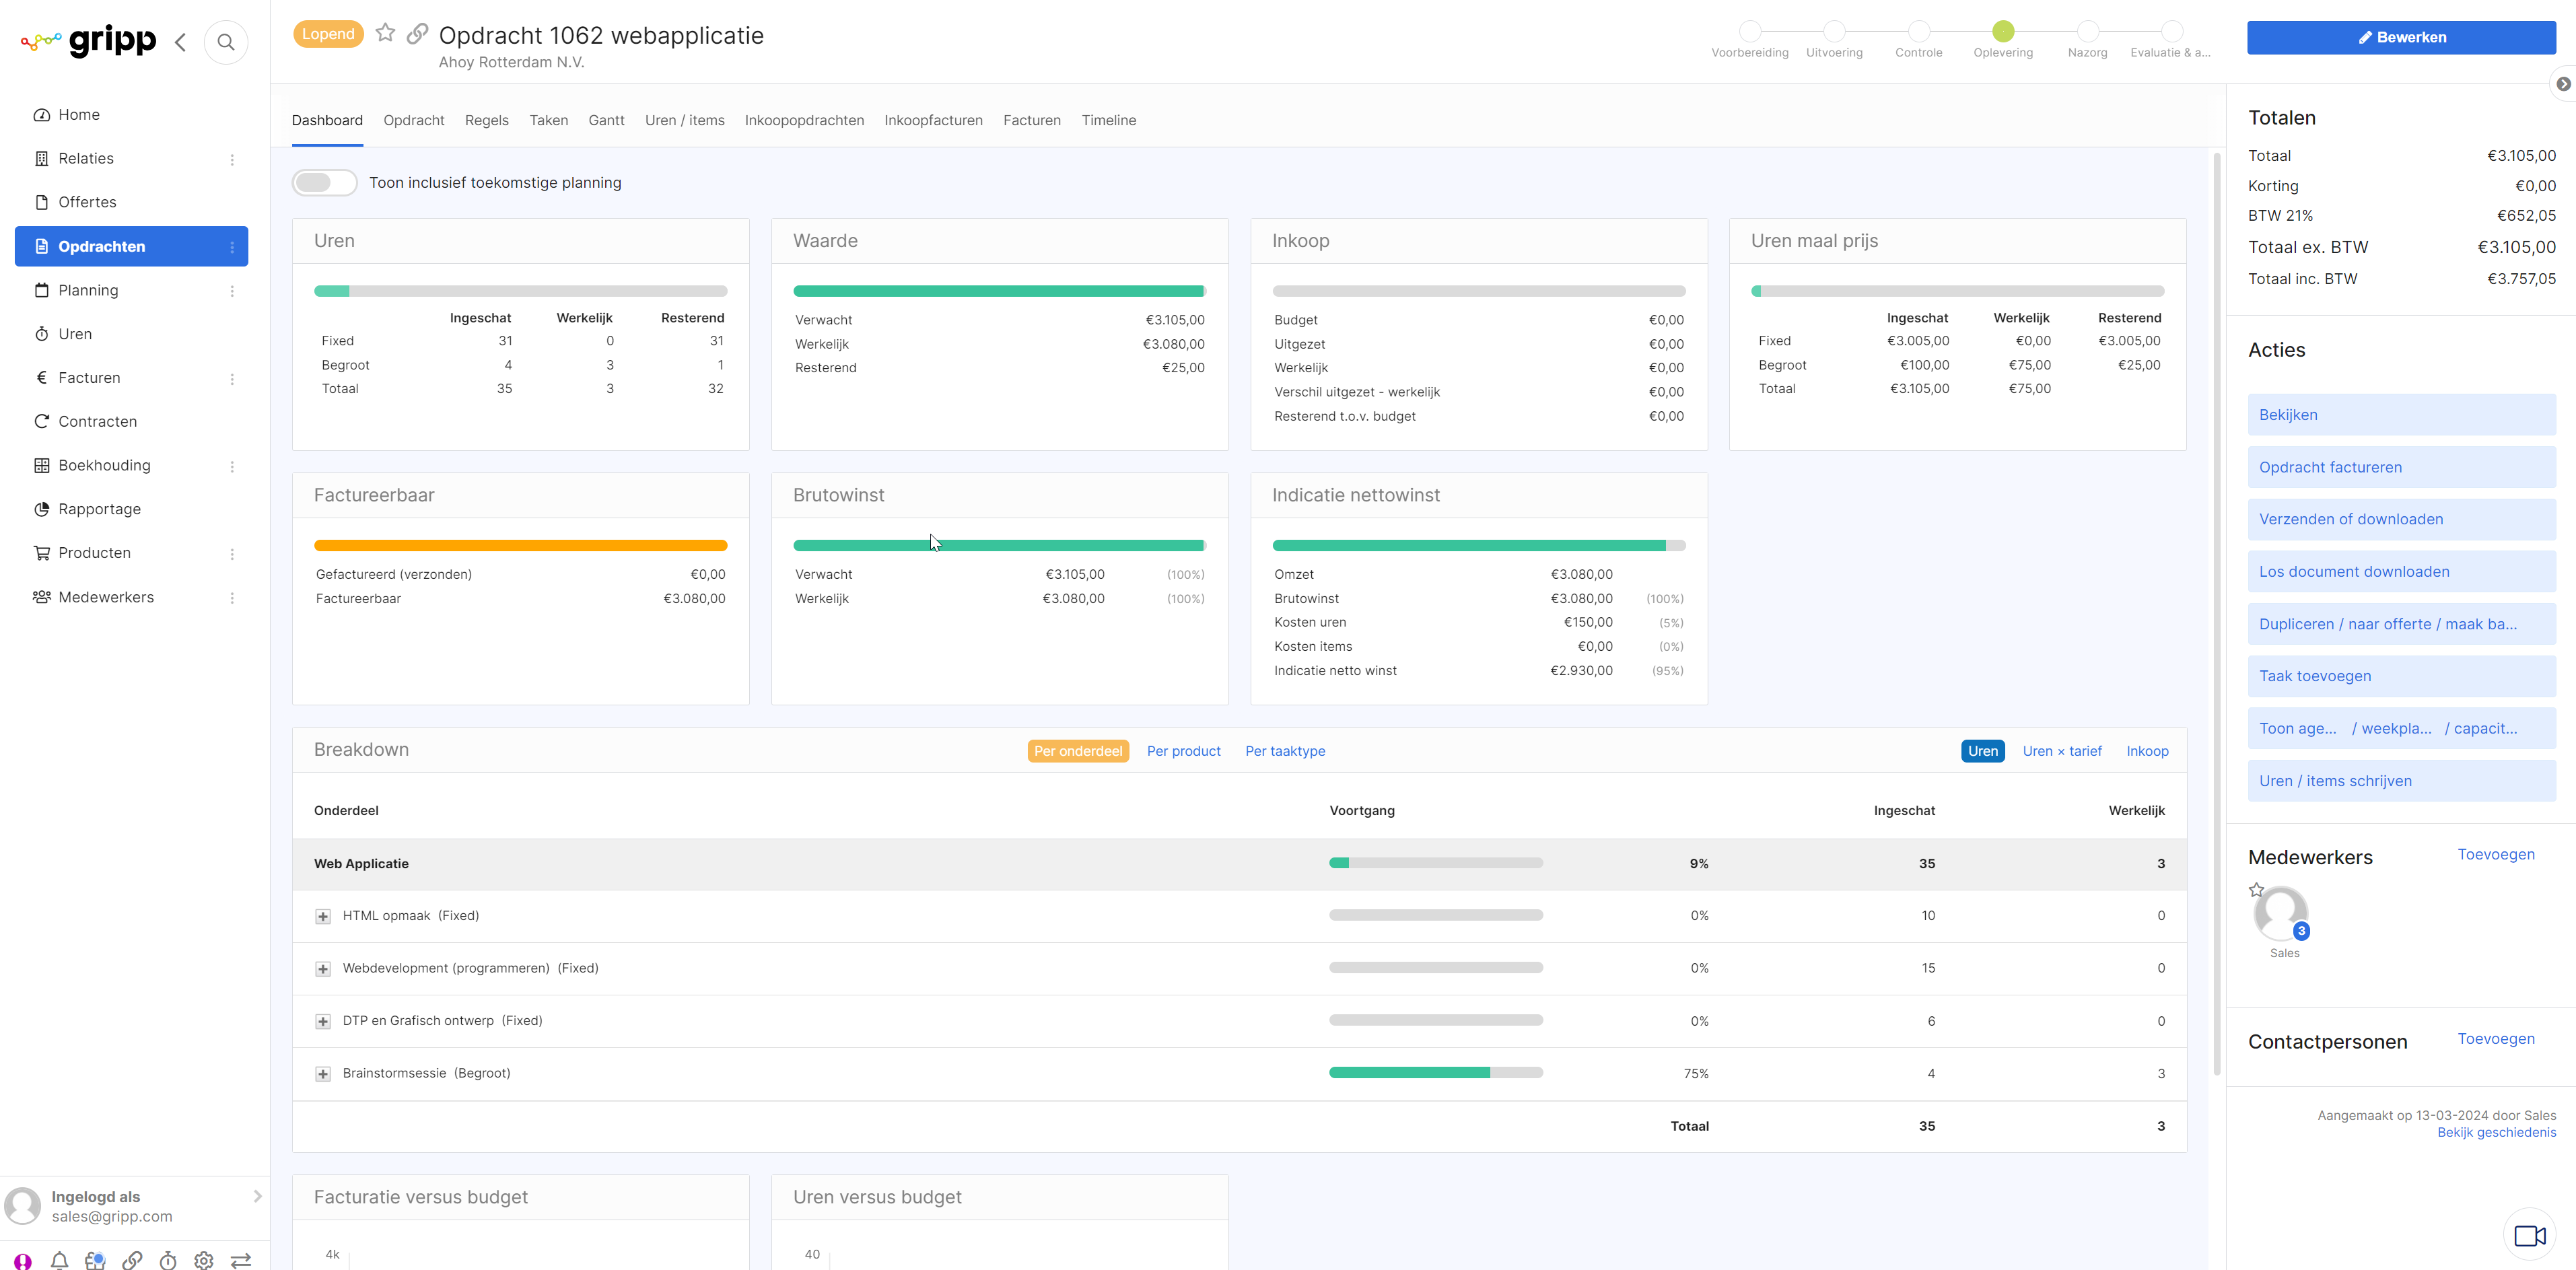Mark Opdracht 1062 as favorite star
This screenshot has height=1270, width=2576.
[x=385, y=33]
